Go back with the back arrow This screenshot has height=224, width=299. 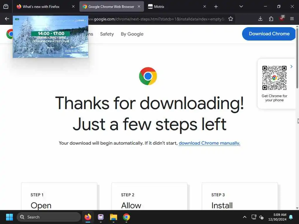tap(7, 19)
